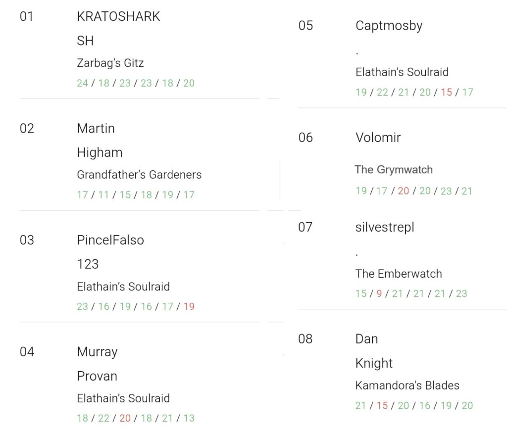Click the silvestrepl player name
507x432 pixels.
tap(385, 227)
